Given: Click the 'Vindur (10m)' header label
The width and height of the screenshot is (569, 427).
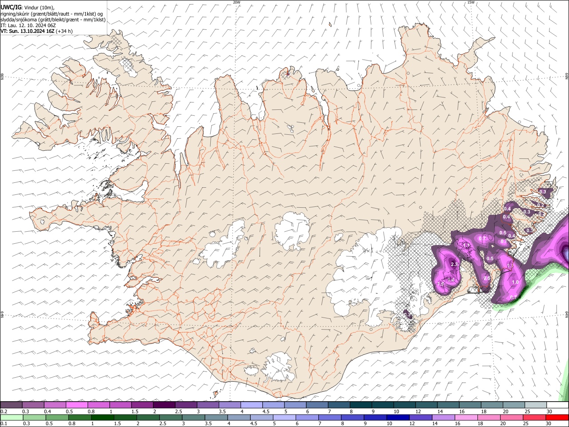Looking at the screenshot, I should [x=38, y=8].
